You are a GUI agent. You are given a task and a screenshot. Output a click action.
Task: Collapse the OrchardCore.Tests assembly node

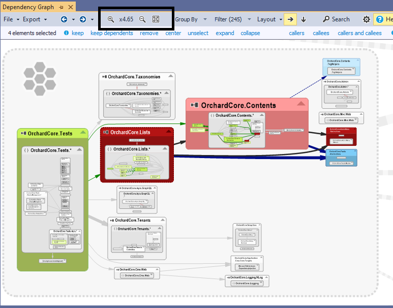click(x=83, y=132)
